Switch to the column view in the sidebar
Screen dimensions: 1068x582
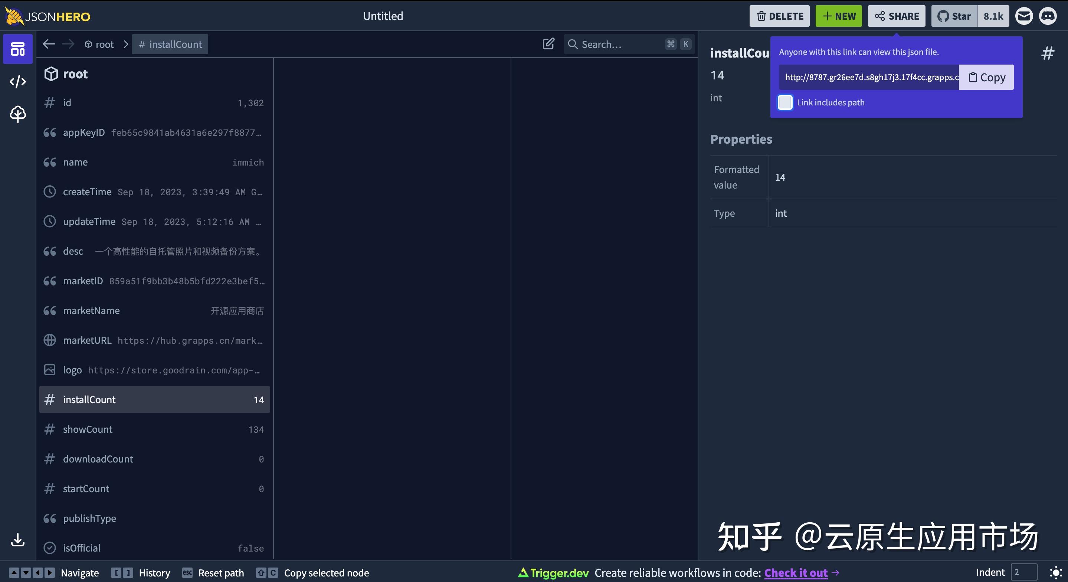point(17,49)
